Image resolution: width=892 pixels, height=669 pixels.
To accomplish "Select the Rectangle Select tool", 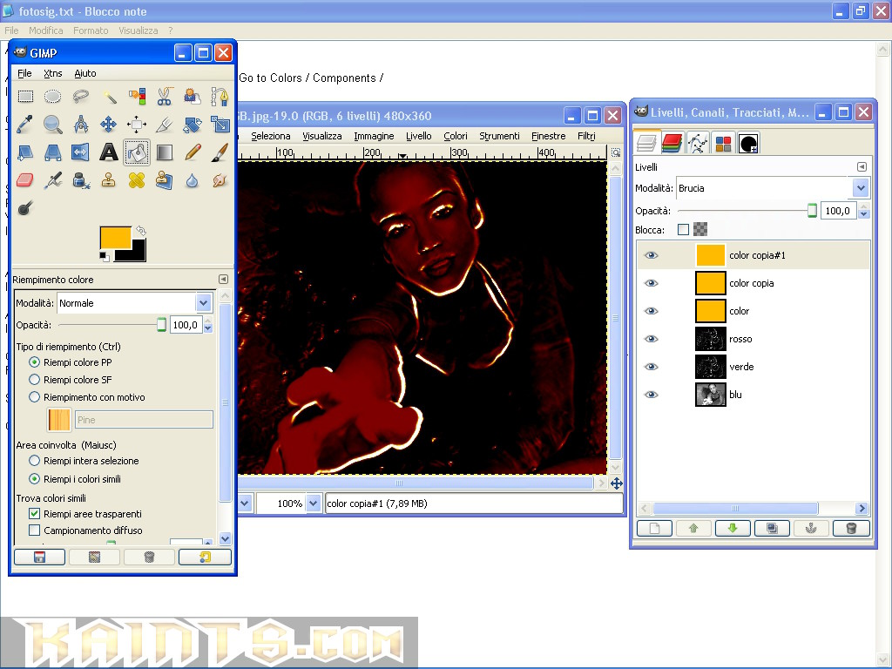I will [x=25, y=96].
